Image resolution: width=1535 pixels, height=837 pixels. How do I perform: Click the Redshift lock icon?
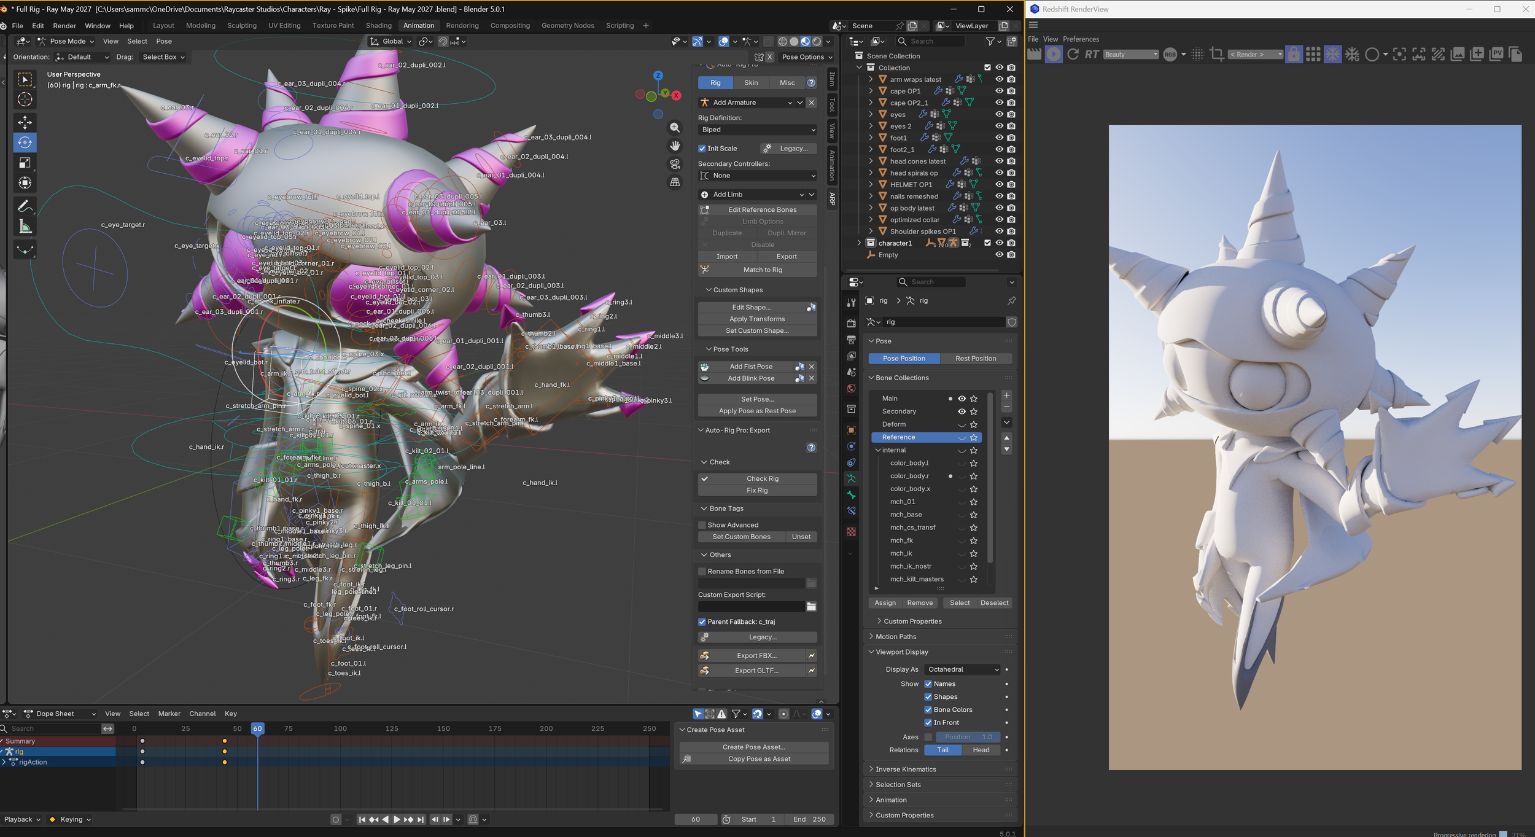click(x=1294, y=55)
